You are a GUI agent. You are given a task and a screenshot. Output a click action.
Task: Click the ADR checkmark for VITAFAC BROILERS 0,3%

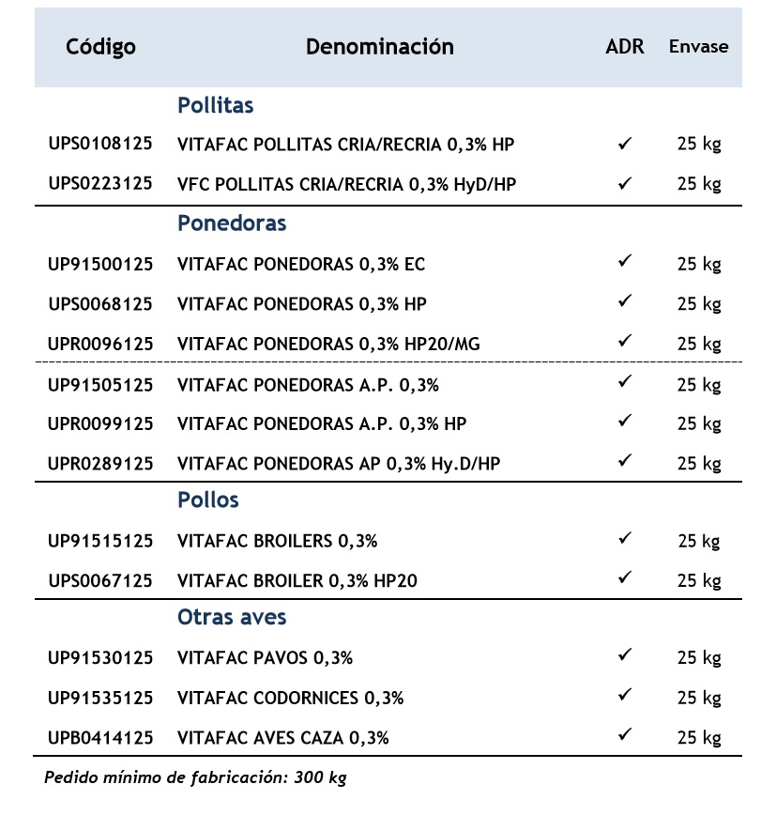[x=624, y=537]
